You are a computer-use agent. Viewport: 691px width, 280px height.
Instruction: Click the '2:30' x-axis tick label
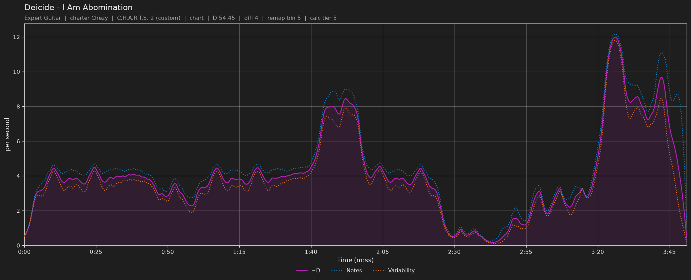(x=454, y=252)
